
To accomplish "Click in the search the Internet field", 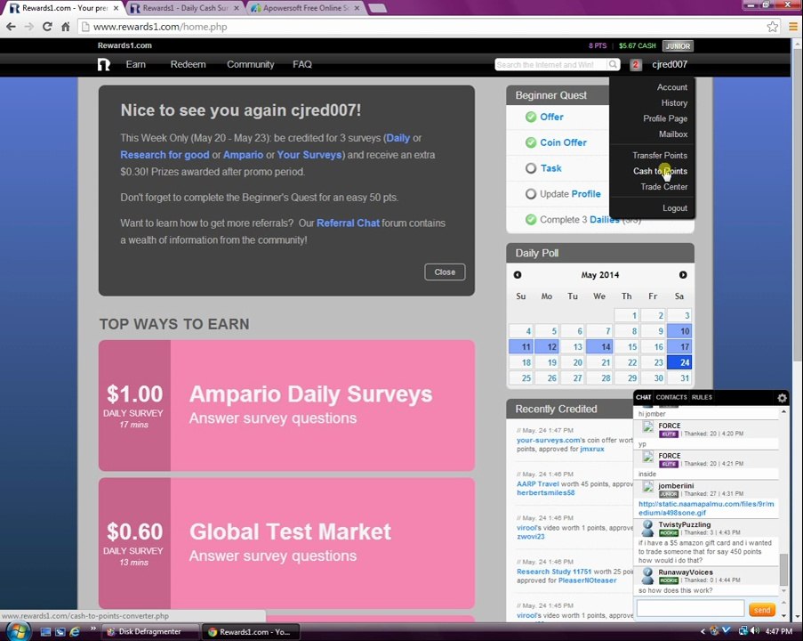I will (551, 65).
